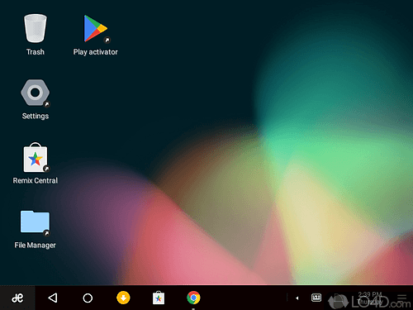Tap the Back triangle navigation button
Image resolution: width=413 pixels, height=310 pixels.
click(53, 298)
